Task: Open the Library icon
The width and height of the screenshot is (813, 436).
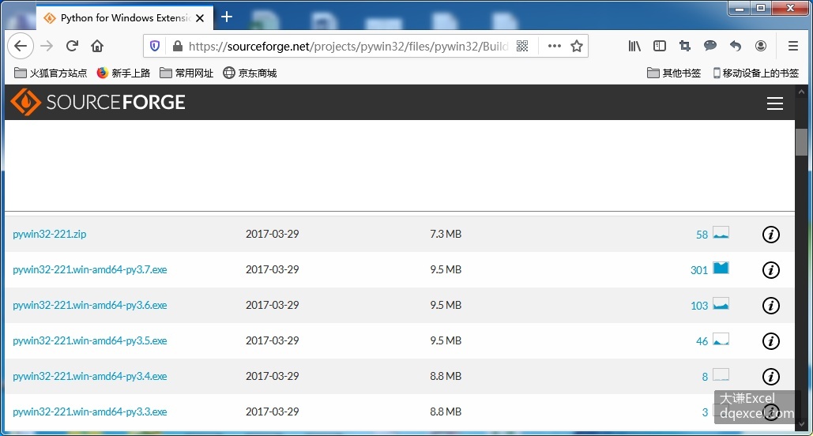Action: click(634, 46)
